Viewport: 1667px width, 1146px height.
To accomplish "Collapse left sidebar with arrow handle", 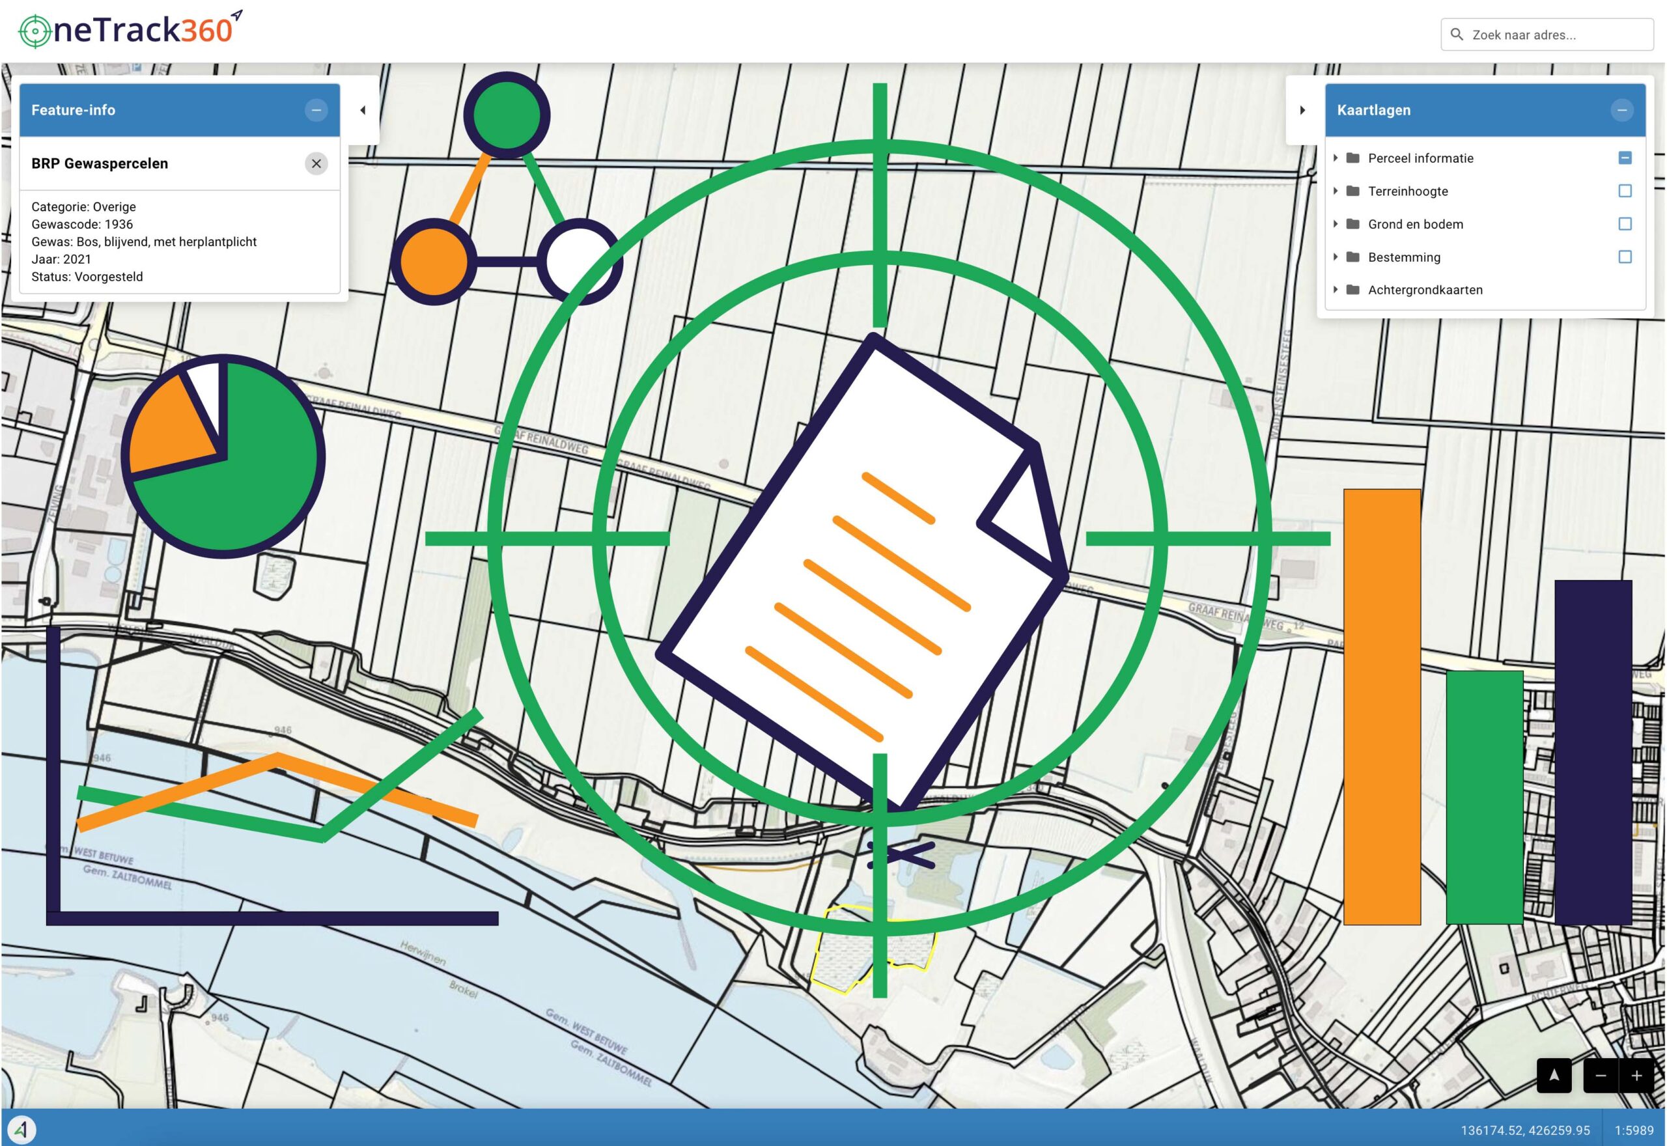I will (x=363, y=110).
